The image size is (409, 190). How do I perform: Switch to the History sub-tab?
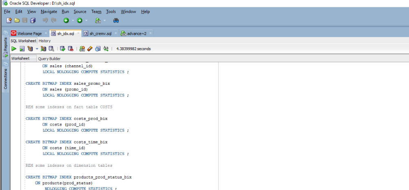(x=44, y=41)
